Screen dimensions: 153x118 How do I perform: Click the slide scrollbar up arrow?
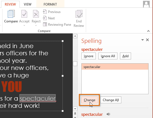[x=75, y=36]
